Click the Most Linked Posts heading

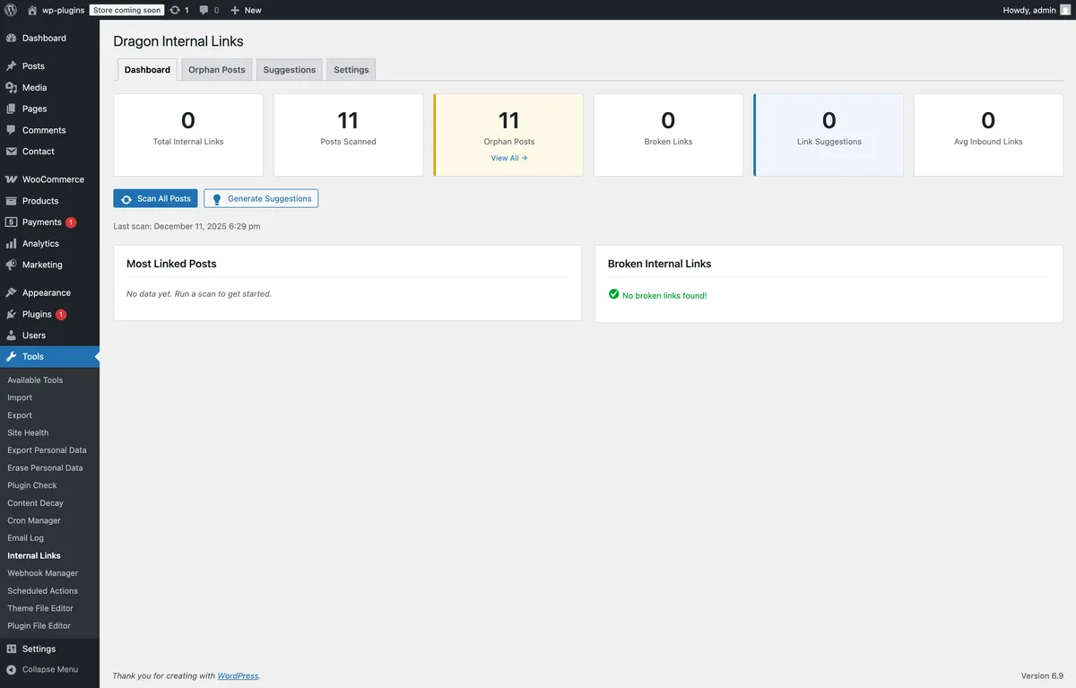171,264
